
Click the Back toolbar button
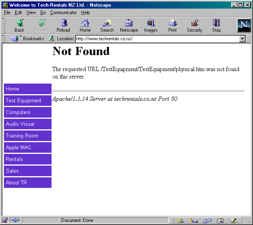pyautogui.click(x=19, y=26)
